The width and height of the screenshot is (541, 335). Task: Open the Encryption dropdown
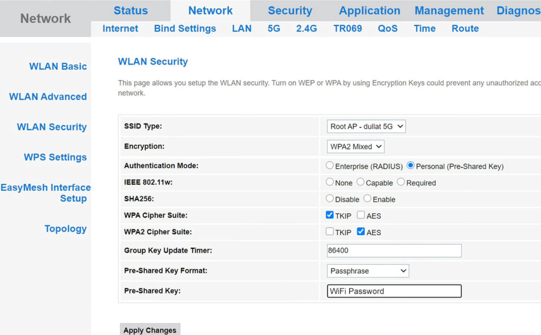coord(356,146)
